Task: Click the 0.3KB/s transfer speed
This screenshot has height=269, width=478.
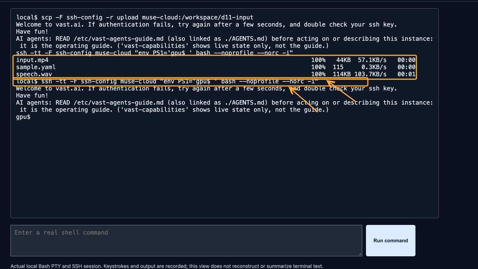Action: click(374, 67)
